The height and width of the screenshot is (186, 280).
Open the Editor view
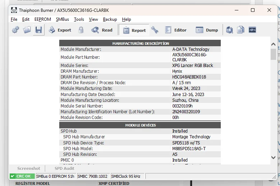tap(176, 30)
